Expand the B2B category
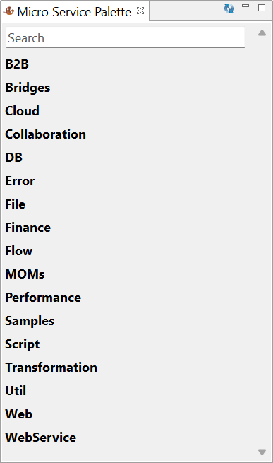Image resolution: width=273 pixels, height=463 pixels. (17, 64)
